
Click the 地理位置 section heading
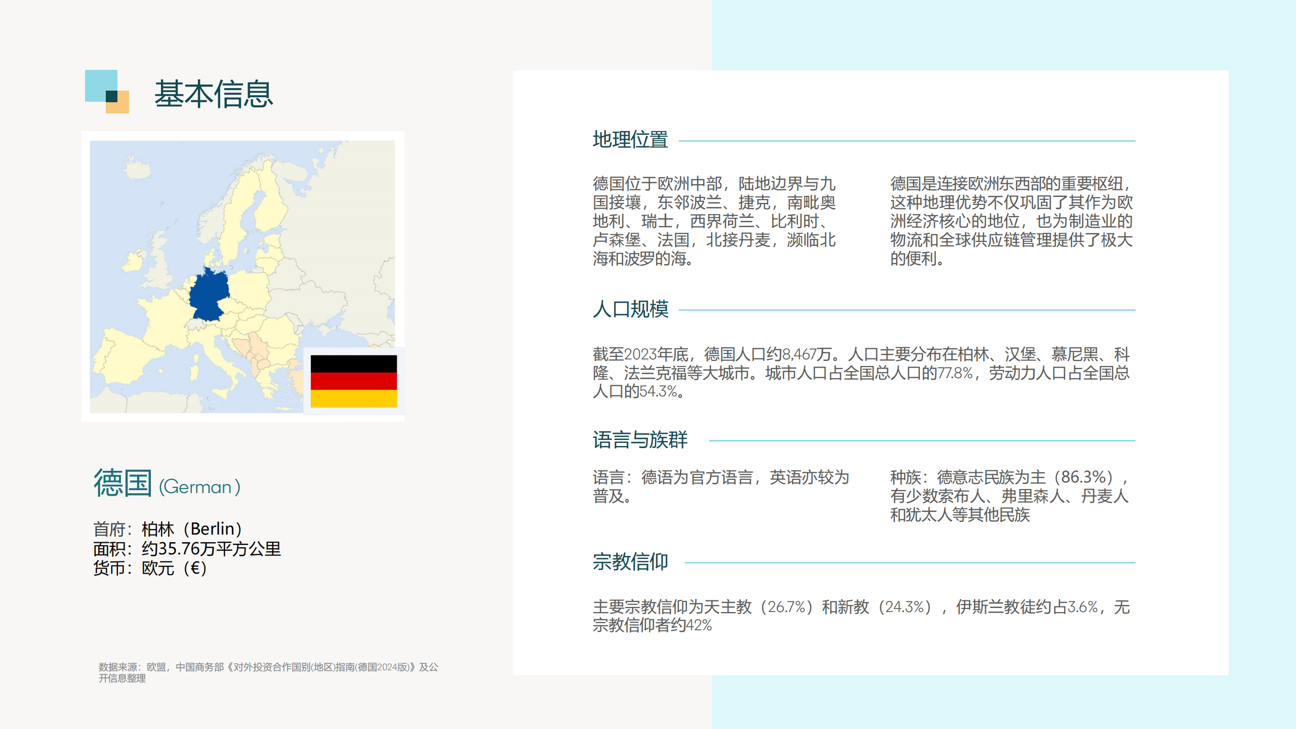[x=630, y=140]
